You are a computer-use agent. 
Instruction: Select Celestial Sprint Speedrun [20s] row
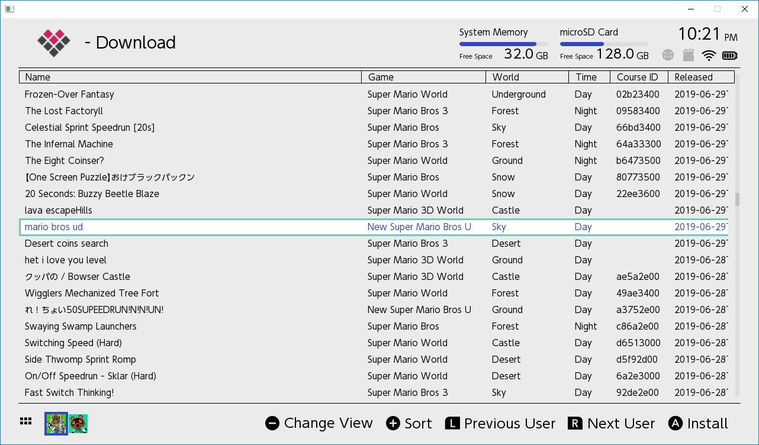coord(374,127)
